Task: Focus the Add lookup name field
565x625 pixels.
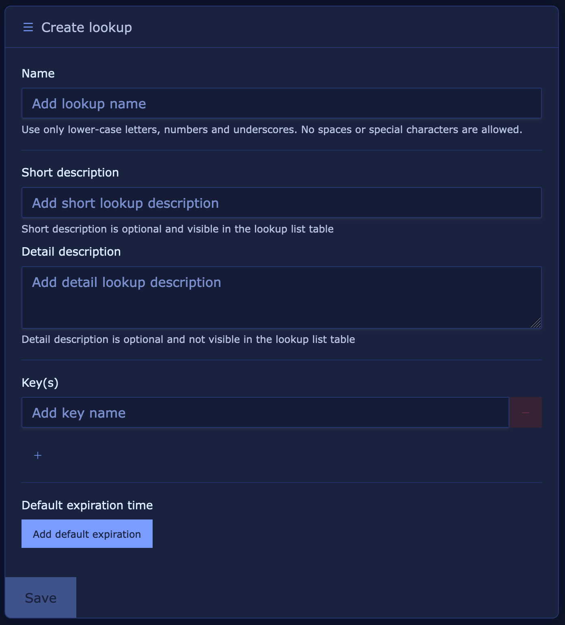Action: tap(282, 103)
